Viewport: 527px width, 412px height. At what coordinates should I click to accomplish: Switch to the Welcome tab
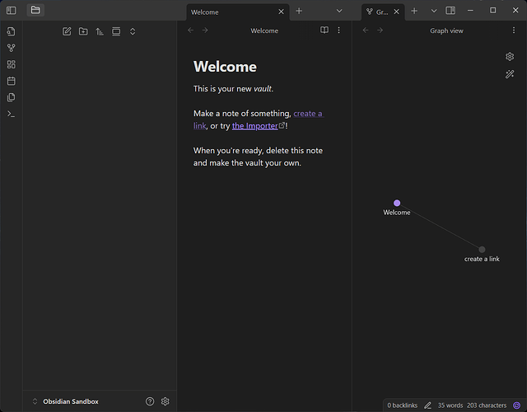[232, 12]
